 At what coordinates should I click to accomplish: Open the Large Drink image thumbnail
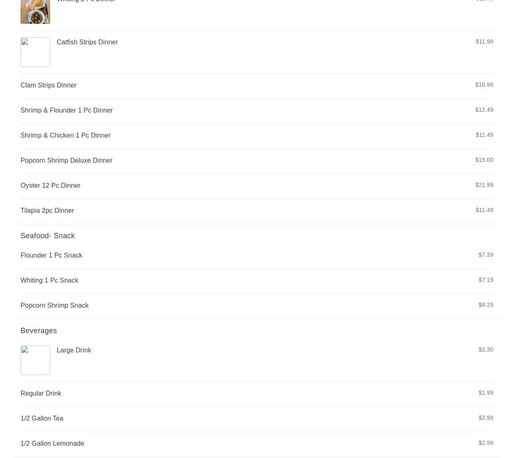35,360
